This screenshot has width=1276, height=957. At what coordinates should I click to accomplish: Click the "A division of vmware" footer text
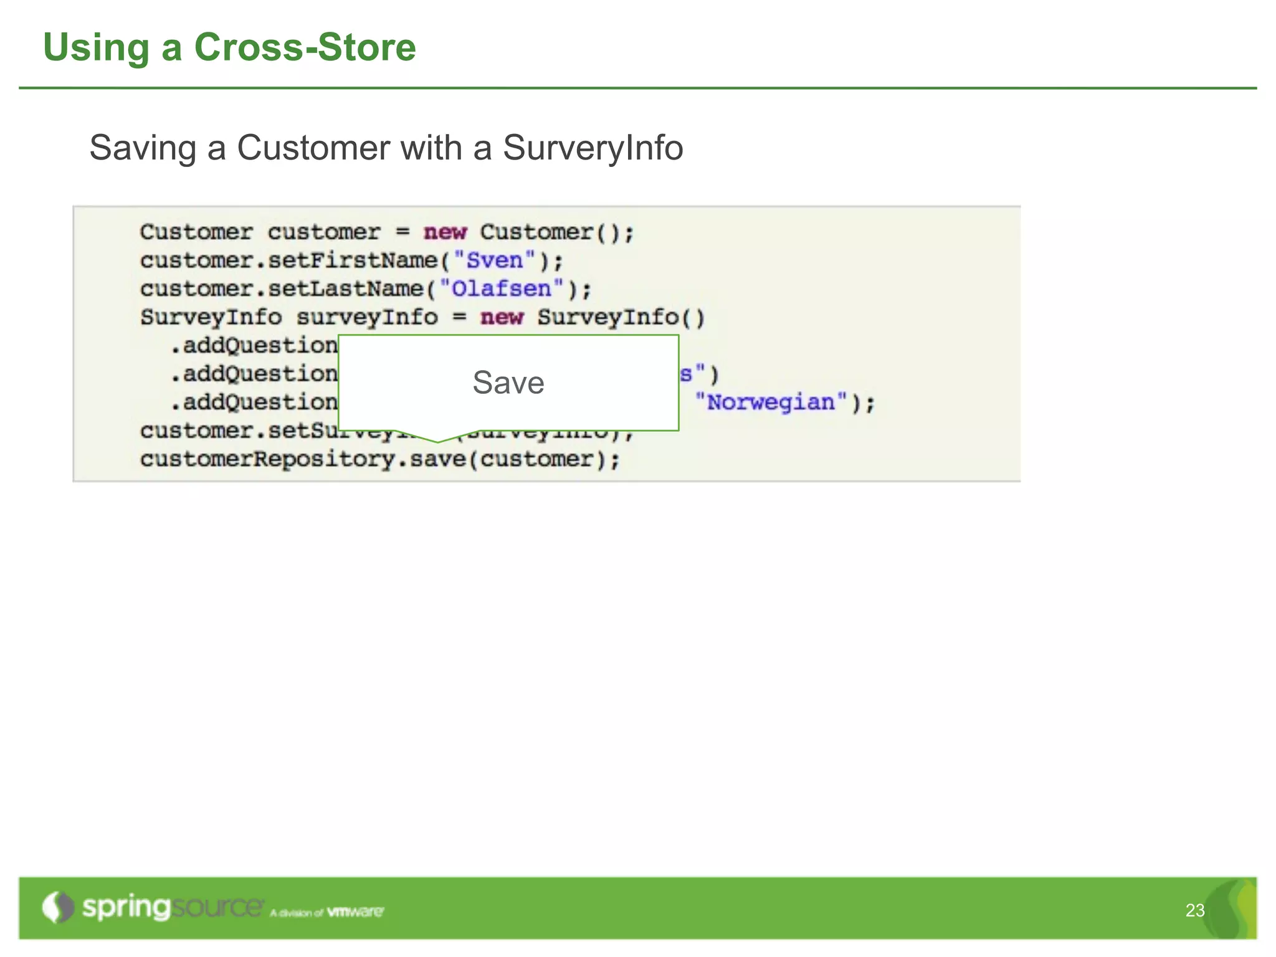coord(327,912)
